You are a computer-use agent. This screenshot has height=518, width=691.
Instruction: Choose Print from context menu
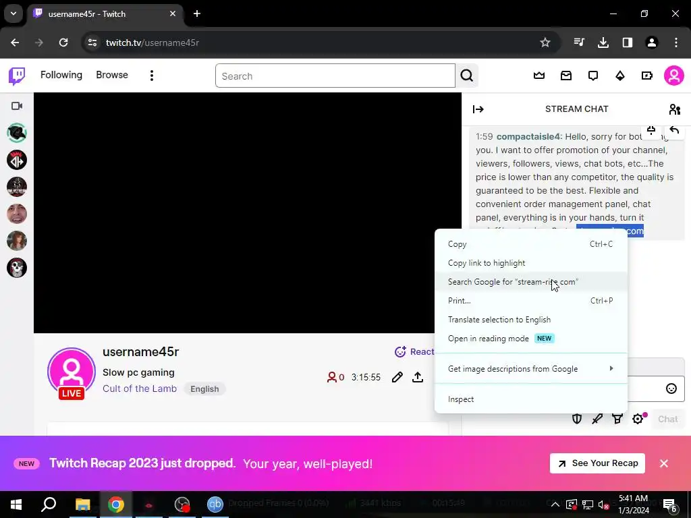[530, 301]
